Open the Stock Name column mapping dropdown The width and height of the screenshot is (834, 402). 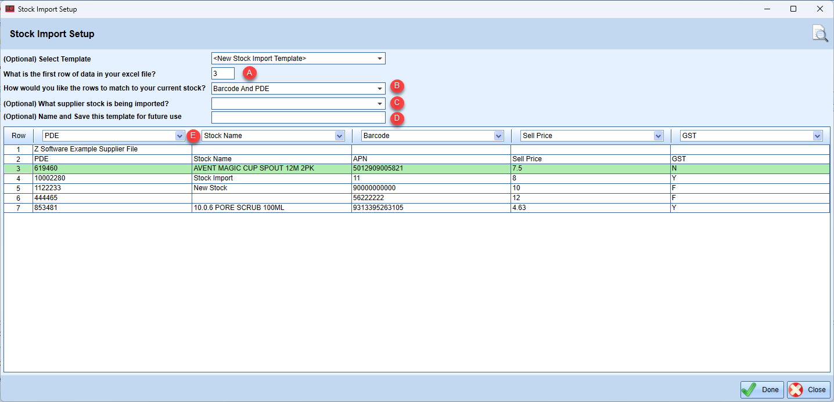tap(340, 136)
